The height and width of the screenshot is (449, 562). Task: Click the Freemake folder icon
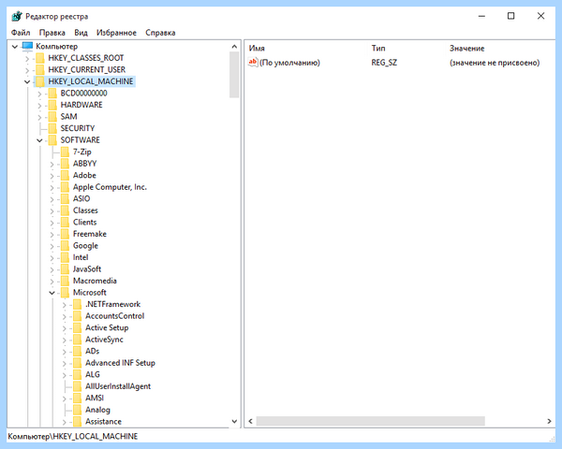pos(65,234)
